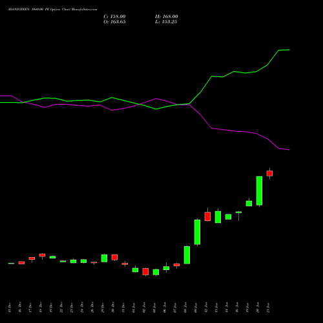Click the green candle for 08 Jan

[x=187, y=255]
